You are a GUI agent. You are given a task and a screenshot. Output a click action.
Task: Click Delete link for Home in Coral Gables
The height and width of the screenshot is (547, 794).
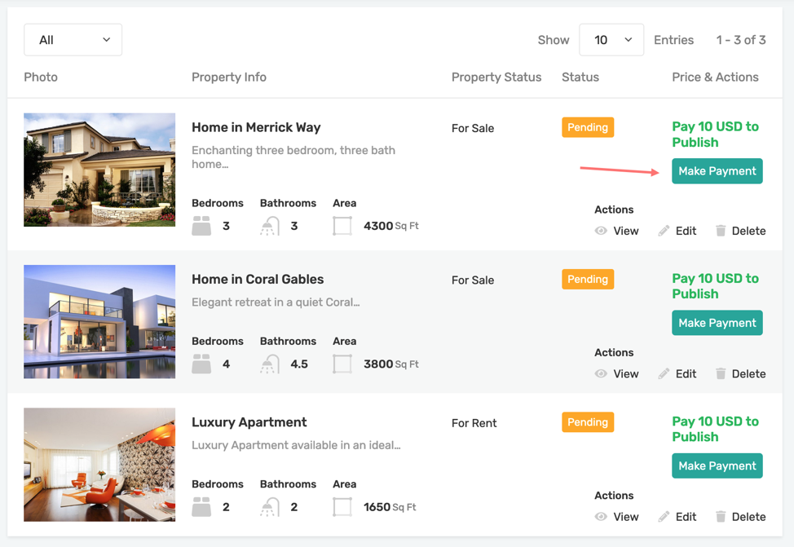coord(748,374)
